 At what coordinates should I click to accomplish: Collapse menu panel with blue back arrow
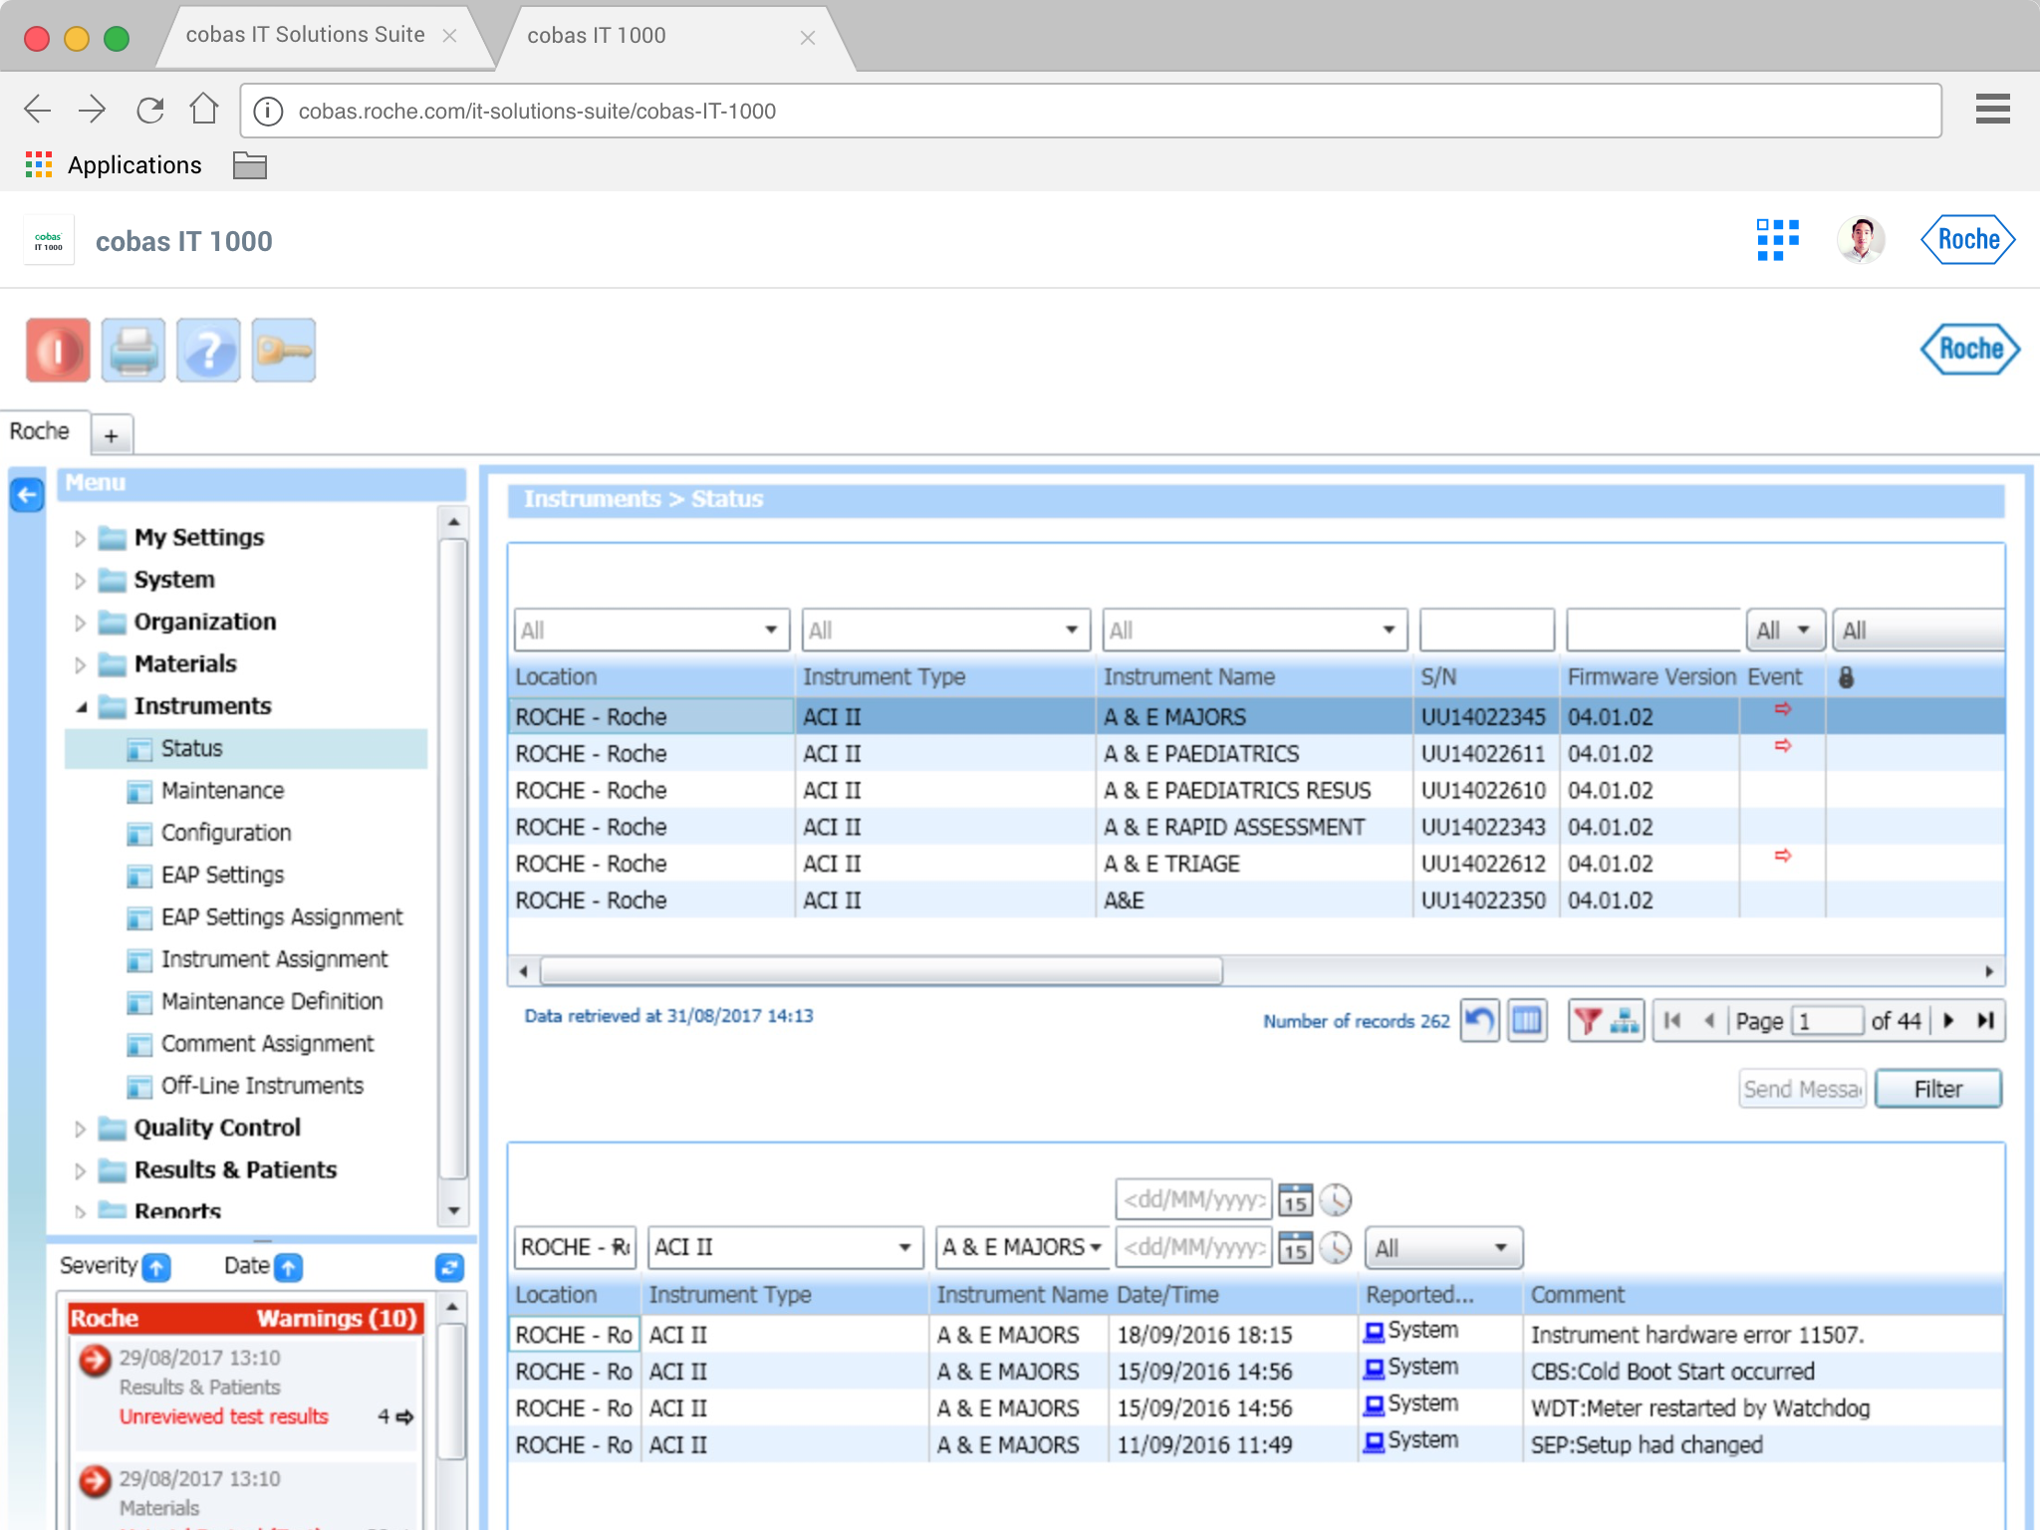coord(27,495)
